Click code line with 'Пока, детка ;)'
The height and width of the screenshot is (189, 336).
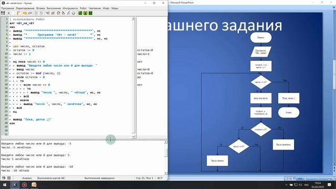(x=33, y=119)
